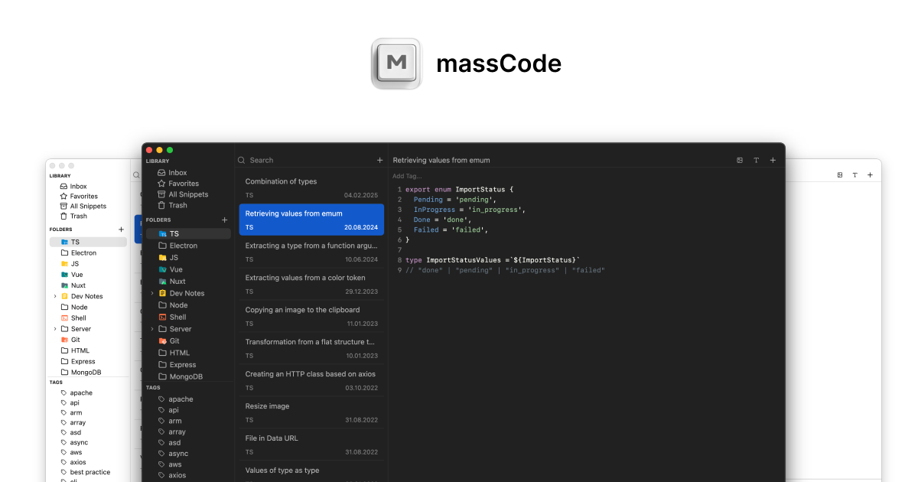This screenshot has width=918, height=482.
Task: Expand the Server folder in light window
Action: (55, 329)
